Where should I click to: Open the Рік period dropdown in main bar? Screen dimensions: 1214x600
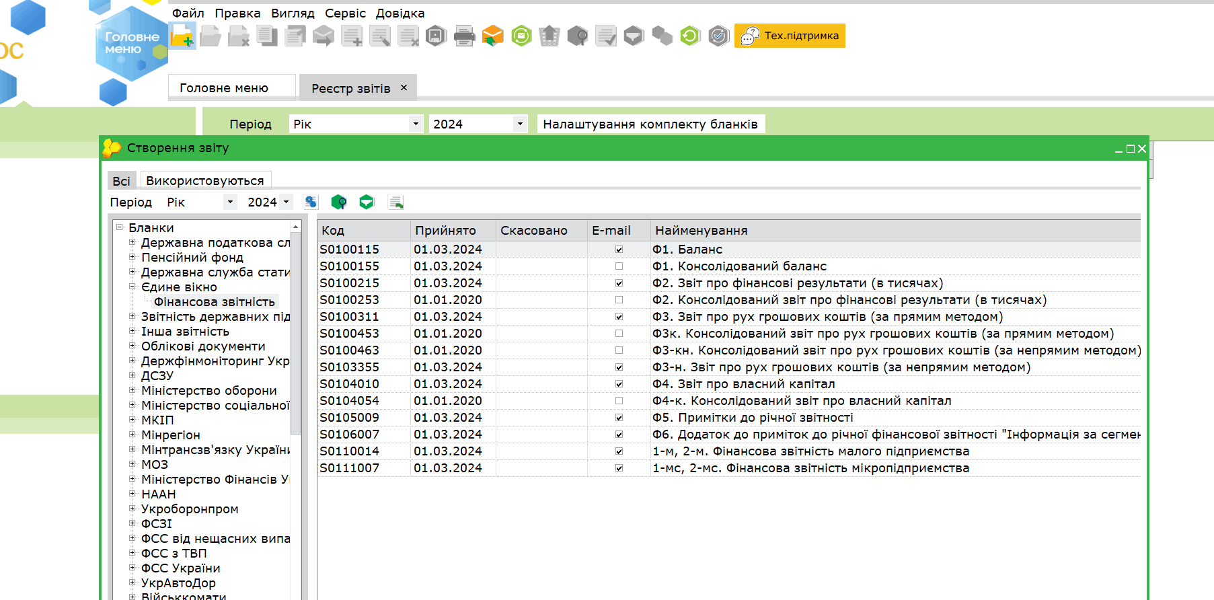point(416,124)
